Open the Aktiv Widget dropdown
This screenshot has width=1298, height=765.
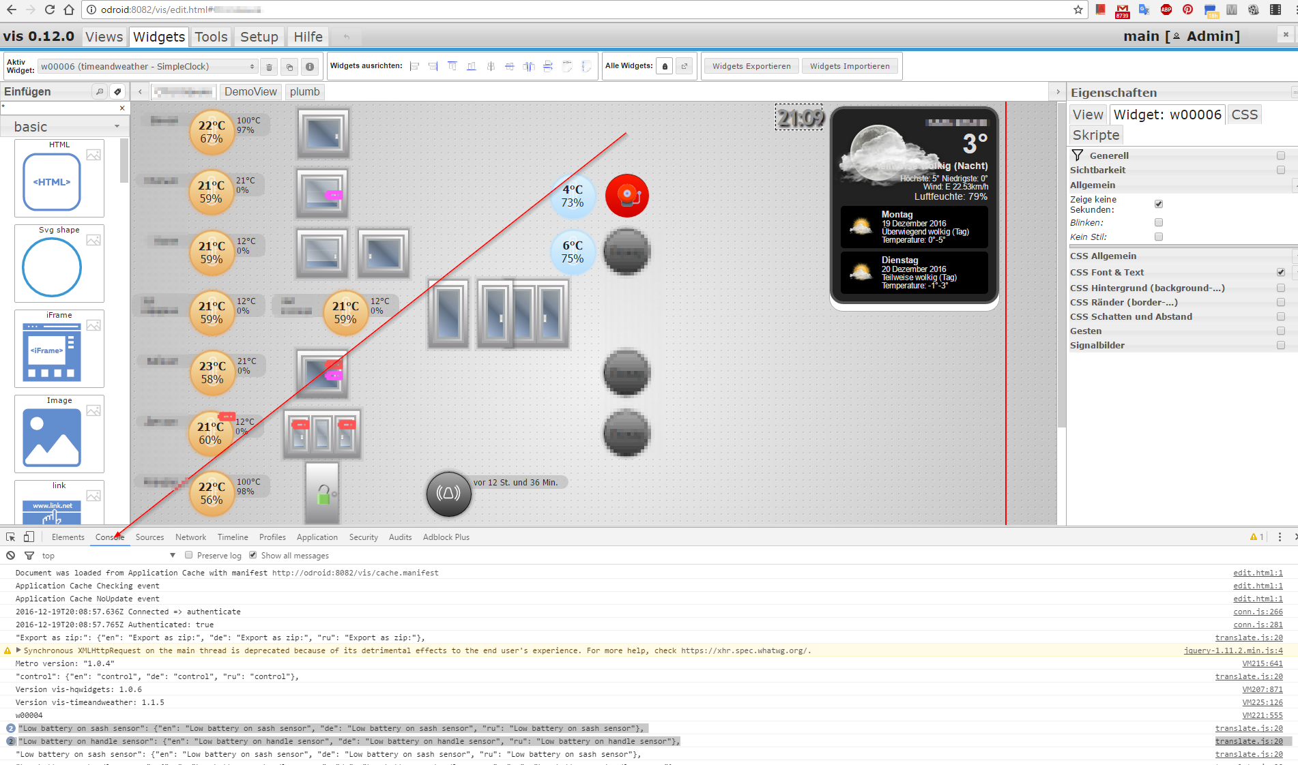coord(147,66)
